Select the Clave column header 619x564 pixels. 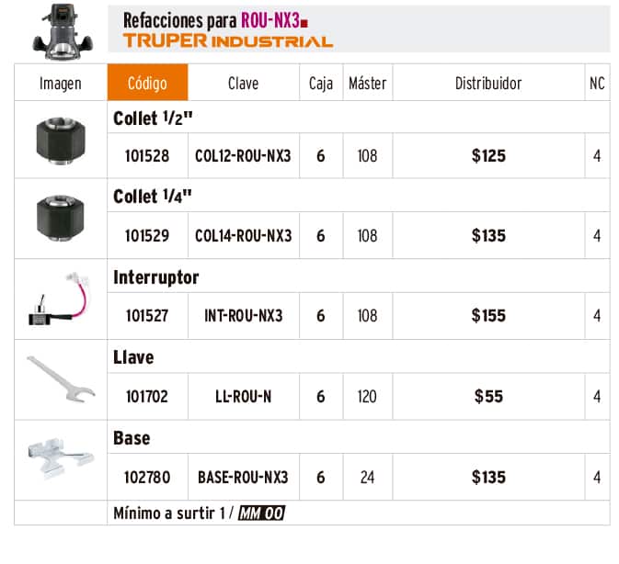tap(244, 82)
